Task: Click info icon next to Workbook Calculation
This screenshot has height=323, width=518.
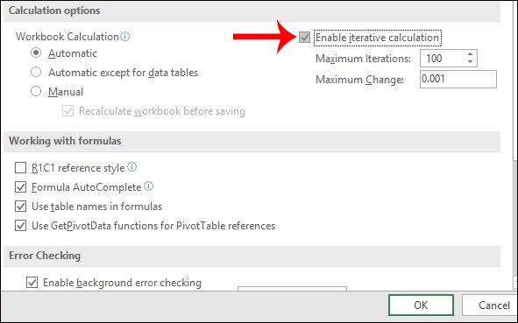Action: [124, 36]
